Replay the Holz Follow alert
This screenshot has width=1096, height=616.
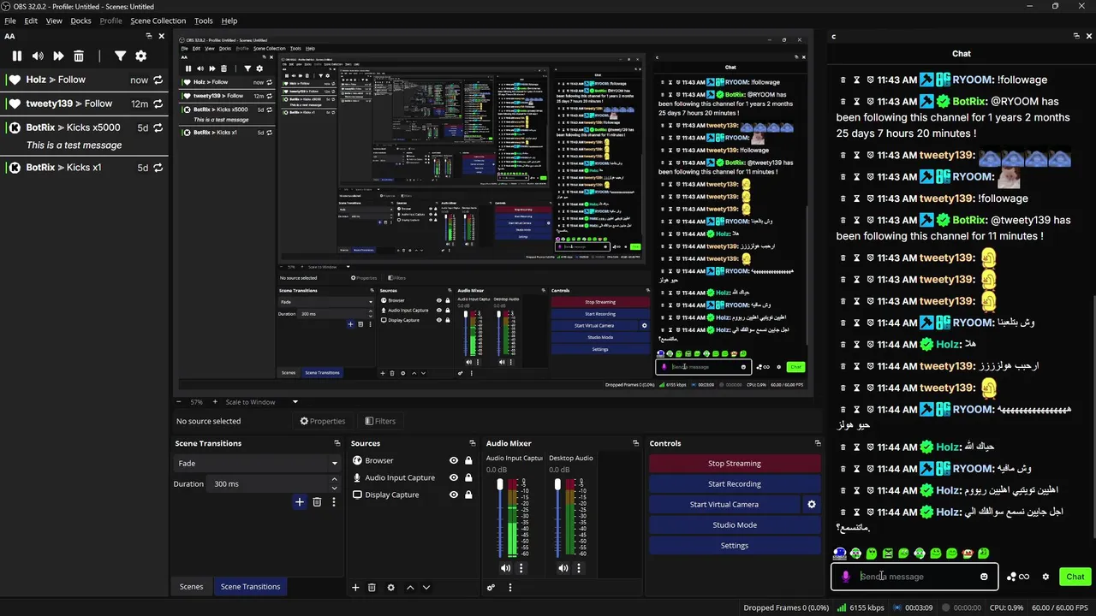tap(158, 80)
